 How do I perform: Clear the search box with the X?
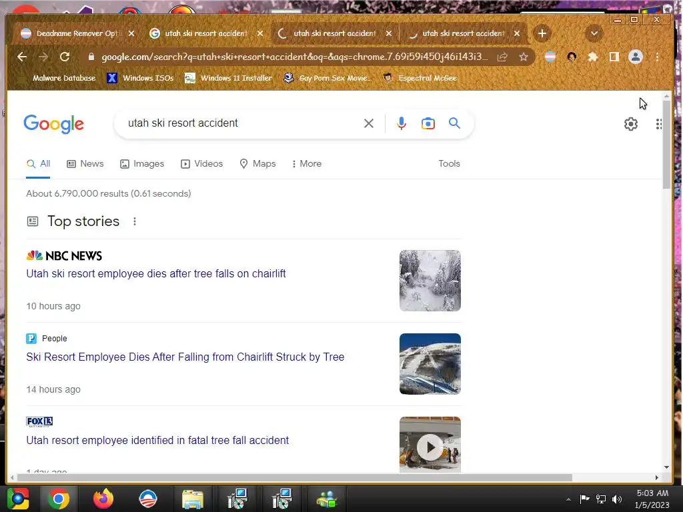368,123
